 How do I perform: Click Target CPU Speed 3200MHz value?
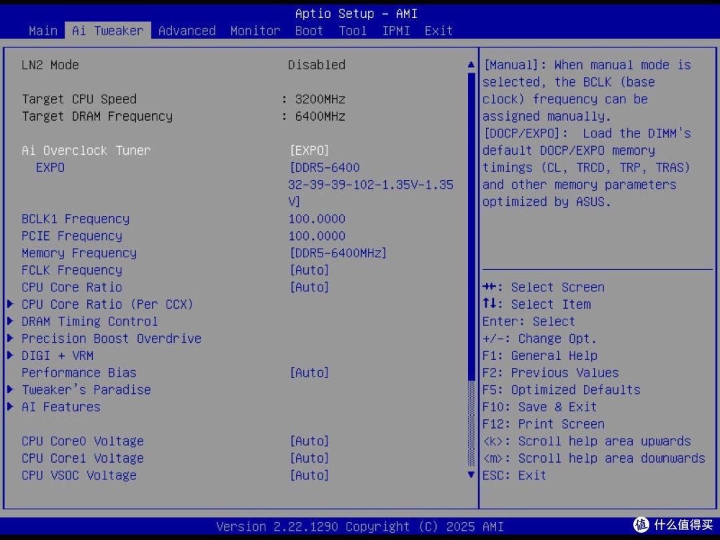pyautogui.click(x=320, y=99)
